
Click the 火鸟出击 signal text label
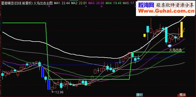click(x=175, y=50)
